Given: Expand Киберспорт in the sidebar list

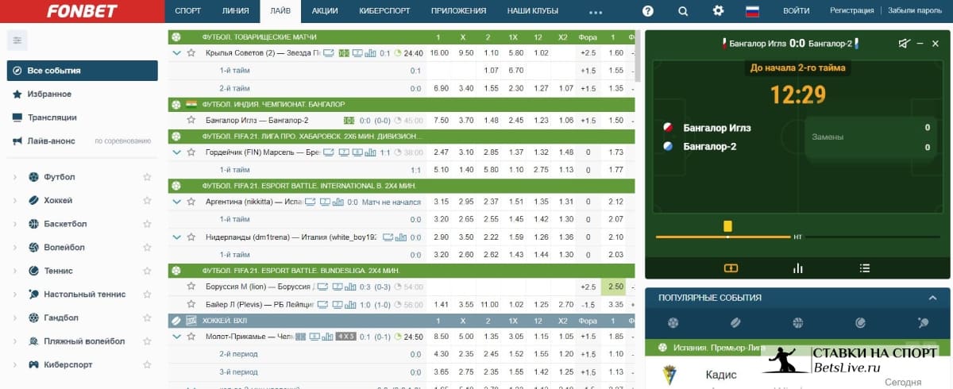Looking at the screenshot, I should 15,364.
